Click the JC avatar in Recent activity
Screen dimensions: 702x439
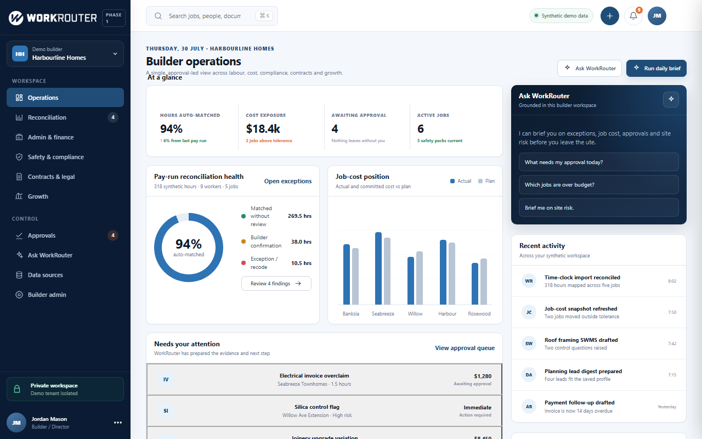[x=529, y=312]
